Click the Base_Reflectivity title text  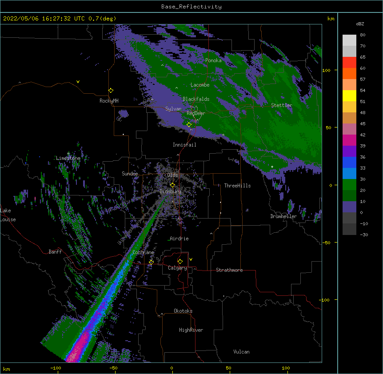pos(191,7)
